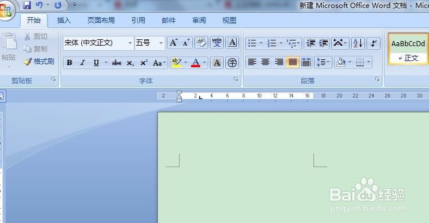Screen dimensions: 429x223
Task: Toggle justify alignment
Action: pyautogui.click(x=292, y=62)
